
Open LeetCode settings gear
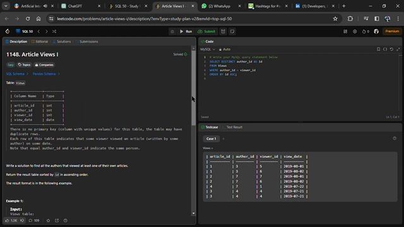pos(355,32)
